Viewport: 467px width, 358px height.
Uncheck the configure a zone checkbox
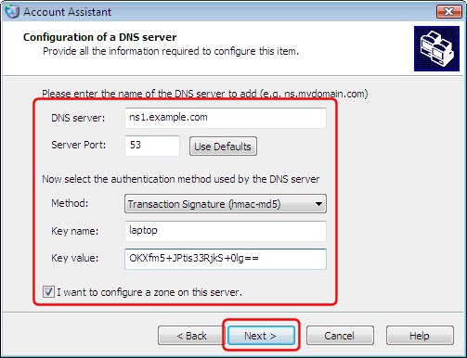point(48,292)
